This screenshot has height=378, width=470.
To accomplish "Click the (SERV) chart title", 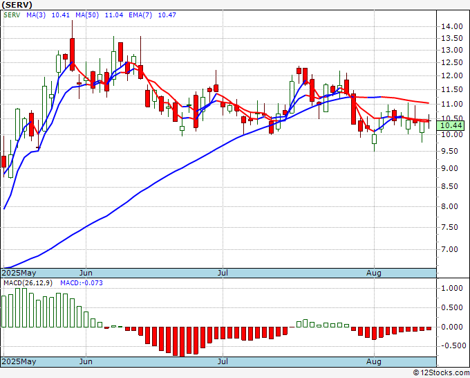I will (17, 5).
